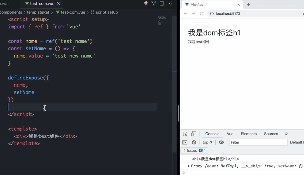Click the console Filter input field
Image resolution: width=304 pixels, height=175 pixels.
click(258, 142)
